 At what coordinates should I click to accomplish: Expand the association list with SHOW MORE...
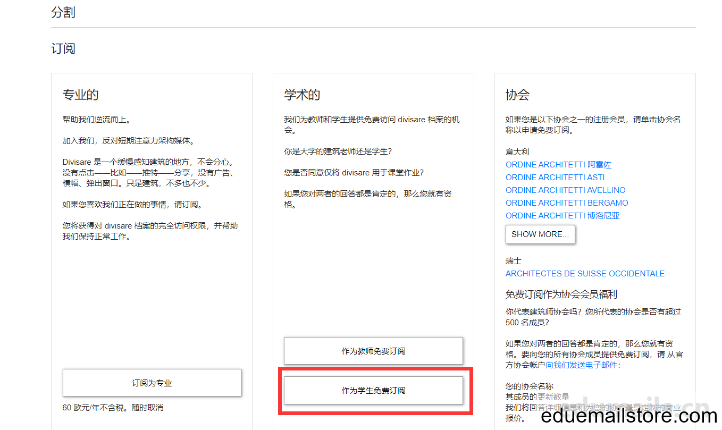coord(540,234)
